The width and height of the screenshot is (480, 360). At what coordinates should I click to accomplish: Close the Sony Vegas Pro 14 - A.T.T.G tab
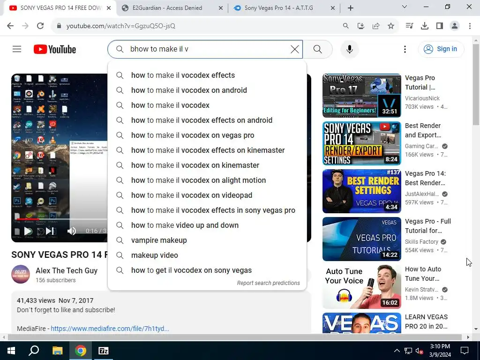333,8
